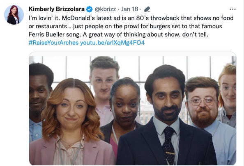Screen dimensions: 244x166
Task: Open the tweet's three-dot More menu
Action: coord(232,9)
